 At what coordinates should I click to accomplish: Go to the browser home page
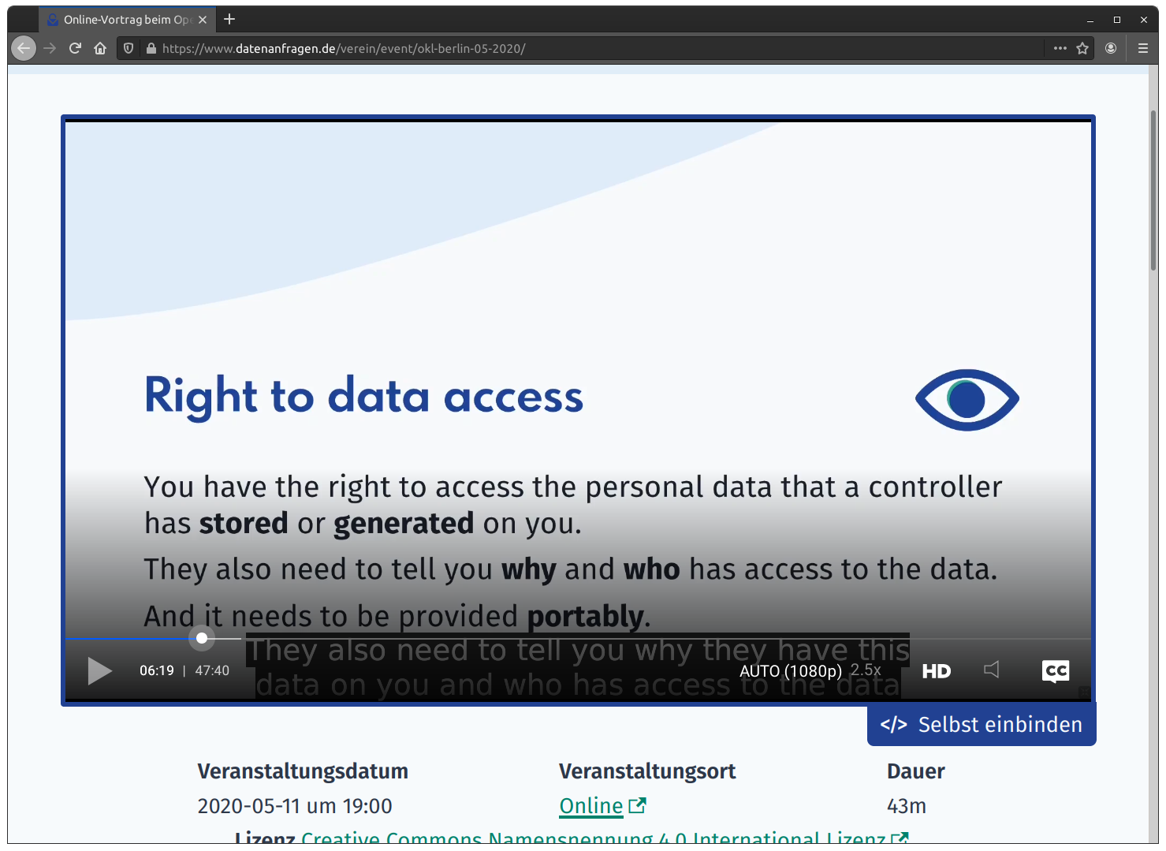(100, 48)
